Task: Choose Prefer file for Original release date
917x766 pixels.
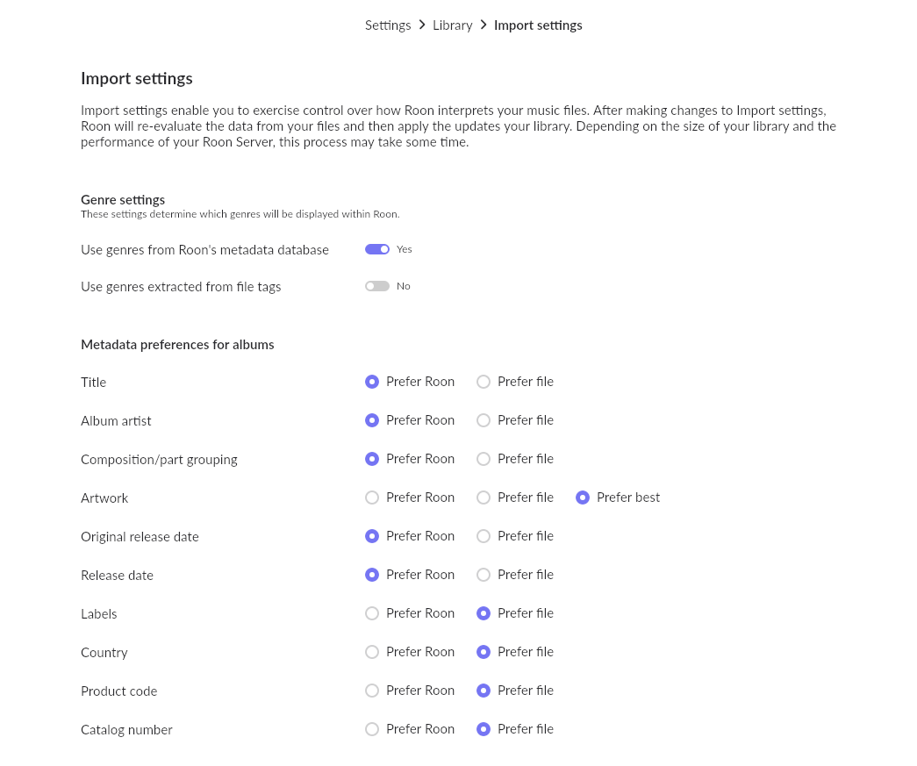Action: [484, 536]
